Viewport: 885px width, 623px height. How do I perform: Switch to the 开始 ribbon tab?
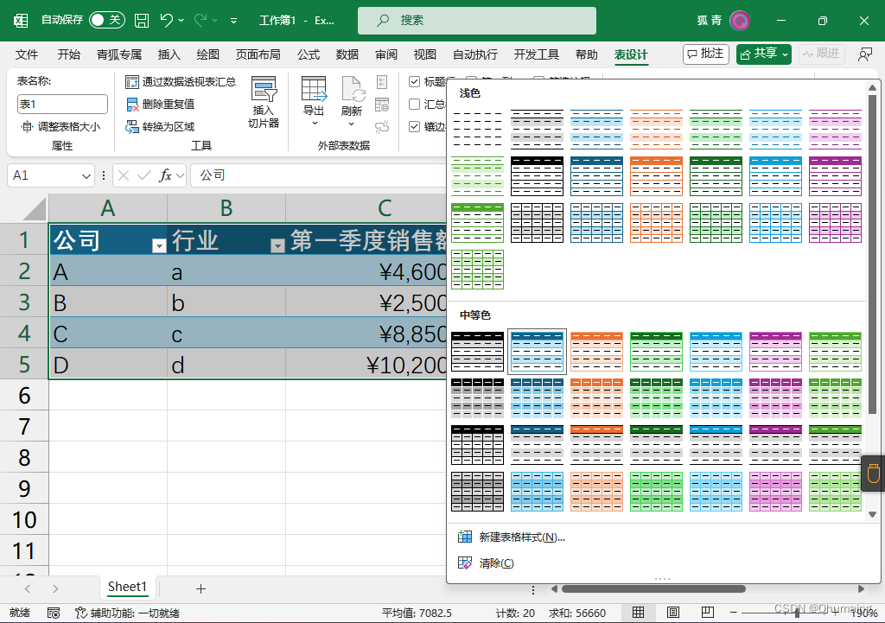68,54
